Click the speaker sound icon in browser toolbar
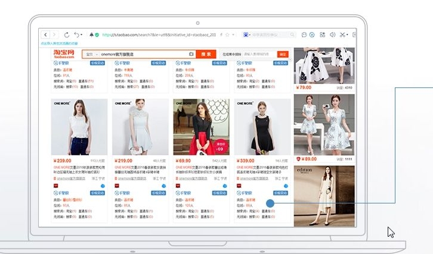This screenshot has height=254, width=433. 333,35
